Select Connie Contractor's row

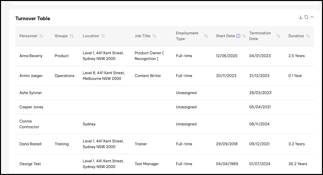click(x=29, y=124)
